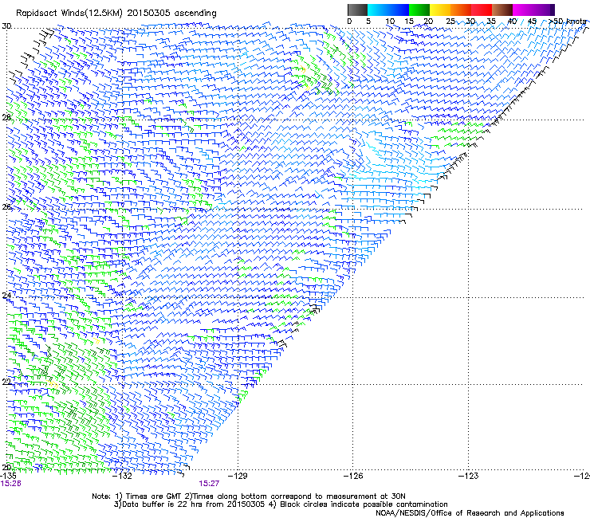Image resolution: width=590 pixels, height=518 pixels.
Task: Click the latitude label '26'
Action: (x=6, y=207)
